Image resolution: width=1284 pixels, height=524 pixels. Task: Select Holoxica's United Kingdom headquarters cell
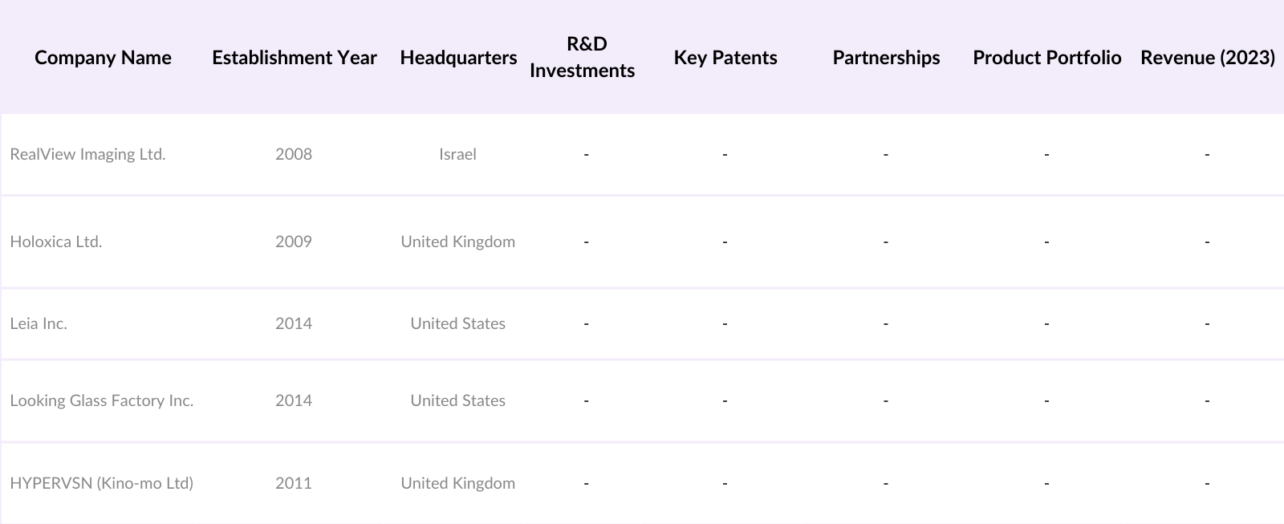pyautogui.click(x=457, y=242)
